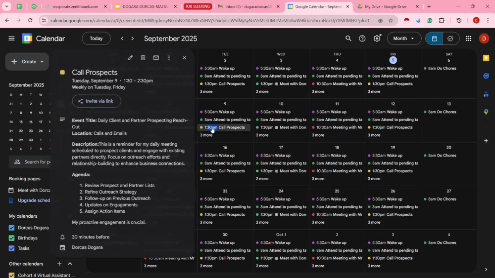Go to next month arrow
This screenshot has height=278, width=495.
(x=133, y=39)
